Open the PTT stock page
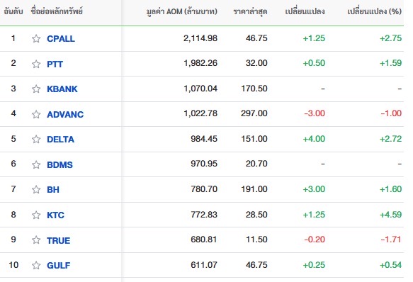This screenshot has height=282, width=413. click(55, 64)
